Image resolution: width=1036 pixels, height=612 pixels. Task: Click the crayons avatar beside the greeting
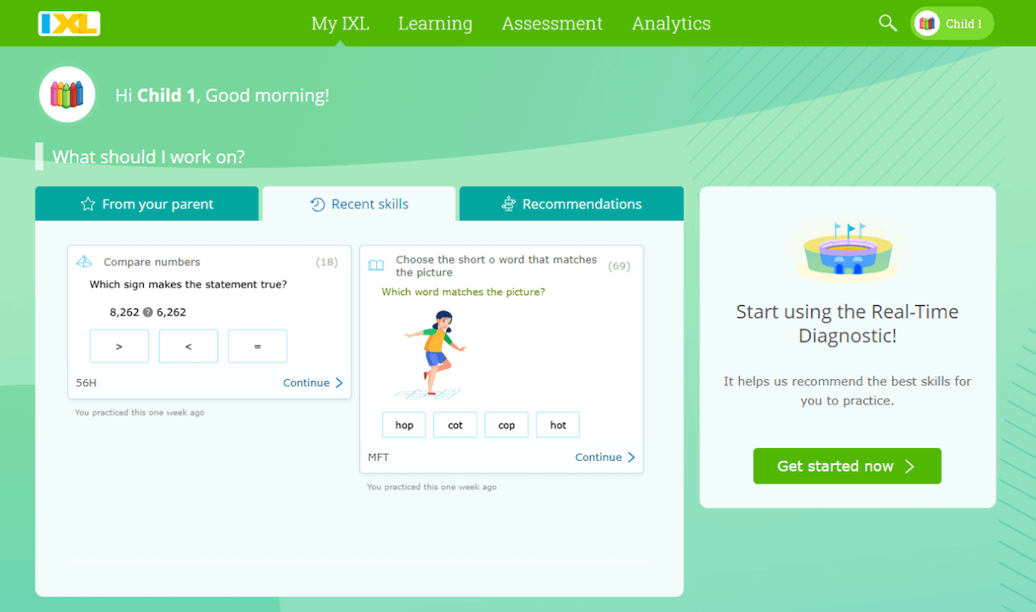point(66,94)
